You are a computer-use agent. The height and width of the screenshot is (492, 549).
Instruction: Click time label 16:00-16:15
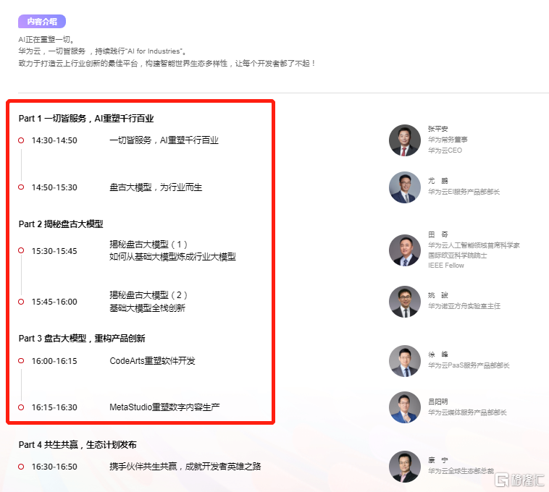click(54, 361)
